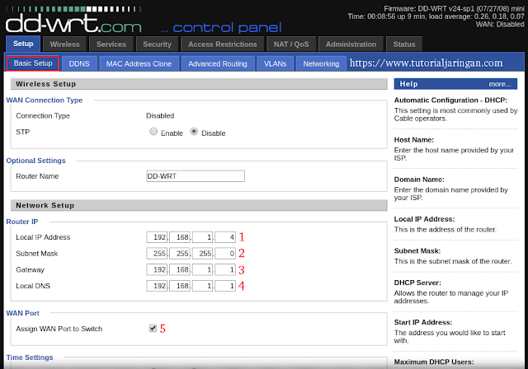This screenshot has height=369, width=528.
Task: Click the 'Start IP Address:' help heading
Action: click(x=423, y=322)
